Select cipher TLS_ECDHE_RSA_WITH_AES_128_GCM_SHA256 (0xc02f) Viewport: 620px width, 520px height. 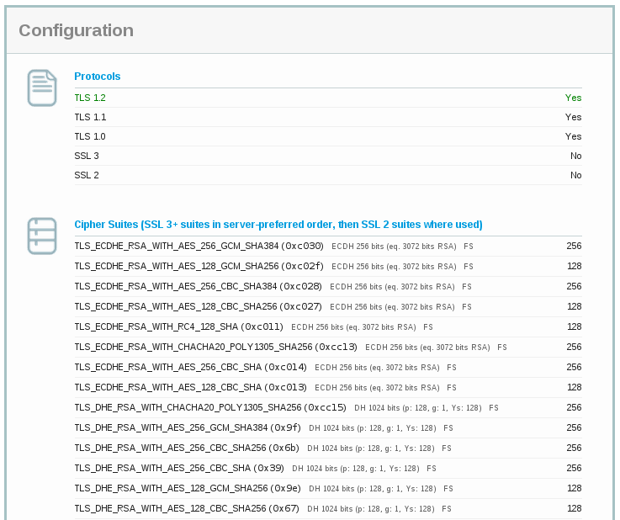tap(199, 266)
